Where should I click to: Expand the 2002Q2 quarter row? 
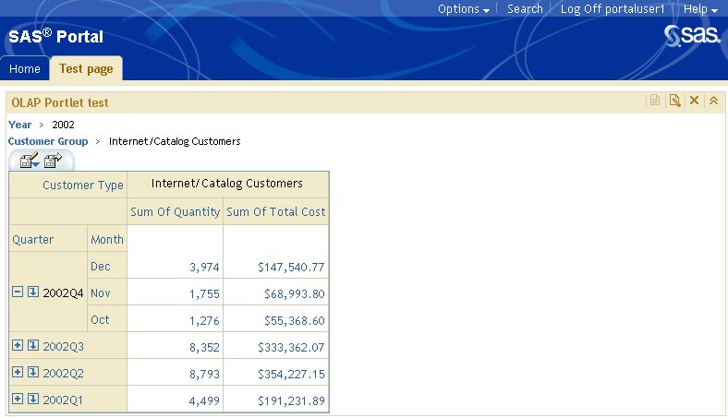tap(18, 372)
